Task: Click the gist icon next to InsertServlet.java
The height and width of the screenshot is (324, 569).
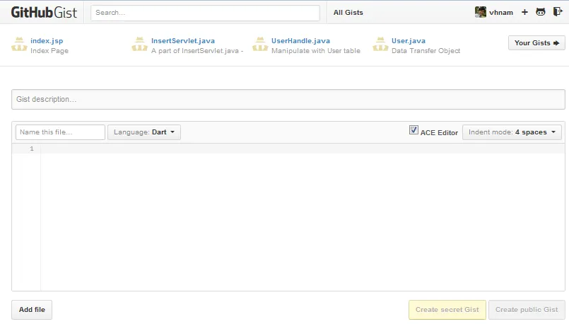Action: (139, 45)
